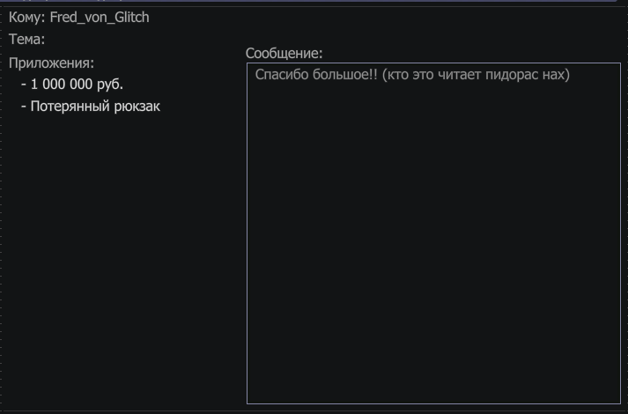Place cursor at closing parenthesis of message
Viewport: 628px width, 414px height.
(567, 75)
